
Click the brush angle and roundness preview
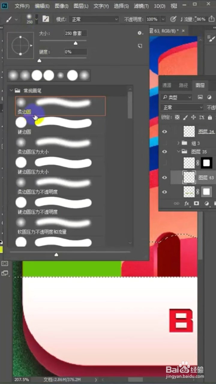point(20,46)
